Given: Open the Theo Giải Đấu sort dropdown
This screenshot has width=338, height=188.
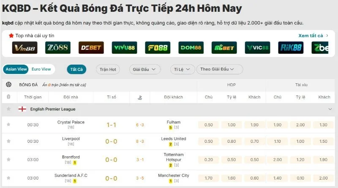Looking at the screenshot, I should pyautogui.click(x=219, y=69).
